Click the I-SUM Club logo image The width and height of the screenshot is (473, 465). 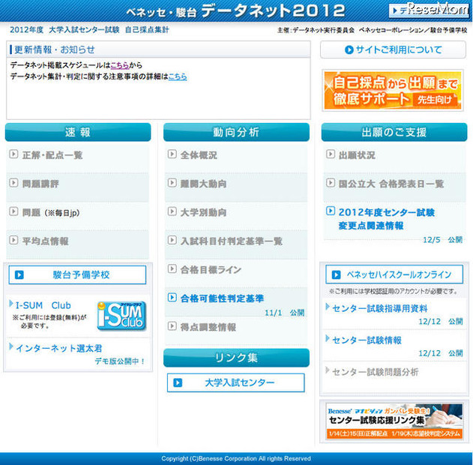[x=121, y=316]
